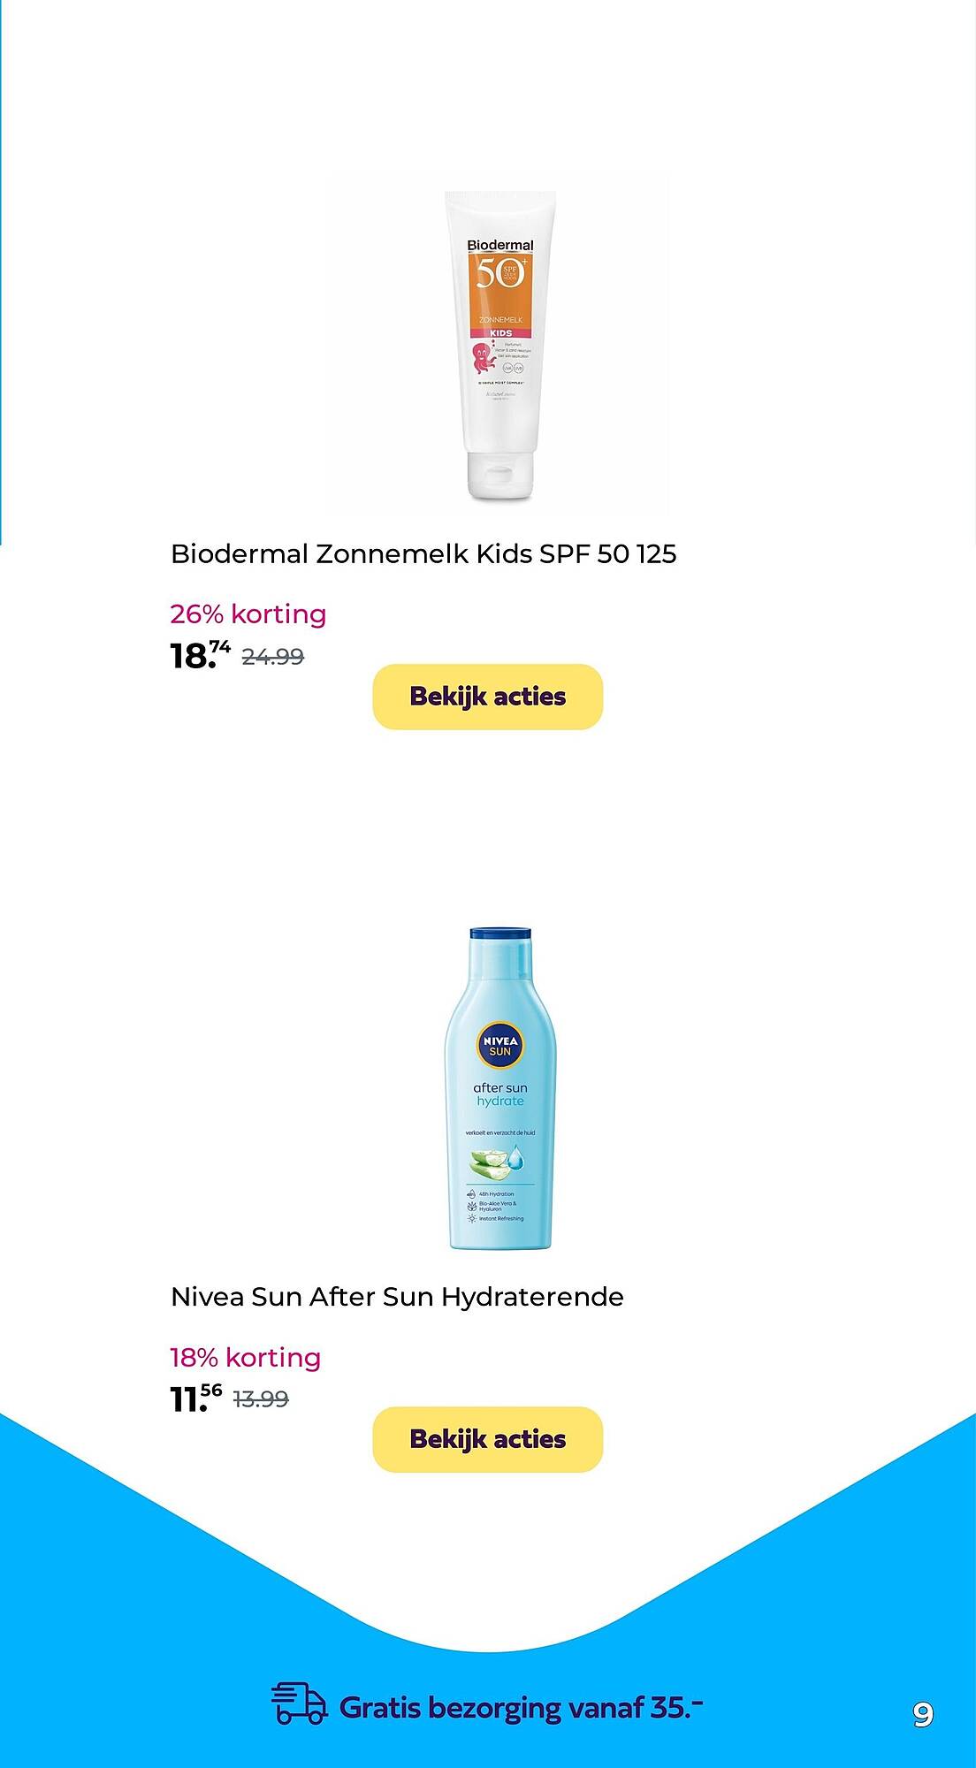This screenshot has height=1768, width=976.
Task: Click the Biodermal brand logo on tube
Action: click(500, 245)
